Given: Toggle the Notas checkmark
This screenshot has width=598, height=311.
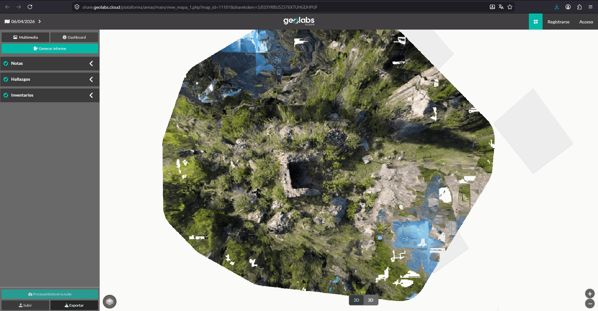Looking at the screenshot, I should point(6,64).
